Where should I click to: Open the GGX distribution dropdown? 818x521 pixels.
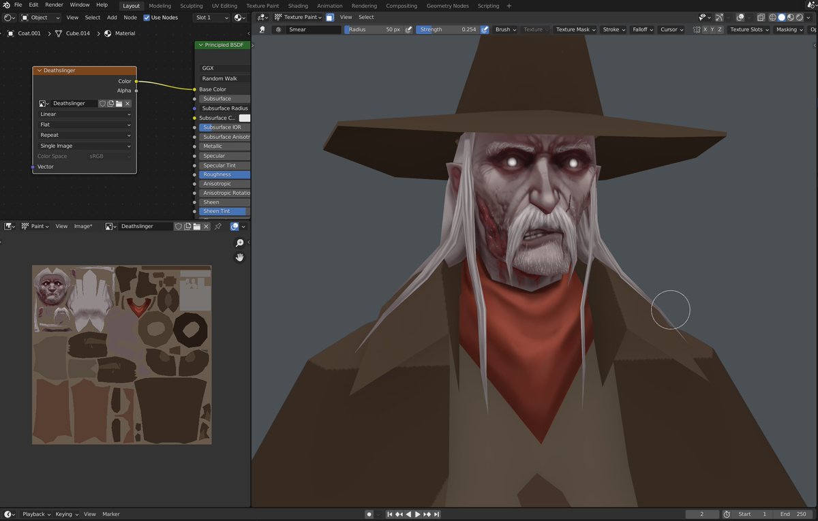[x=225, y=68]
